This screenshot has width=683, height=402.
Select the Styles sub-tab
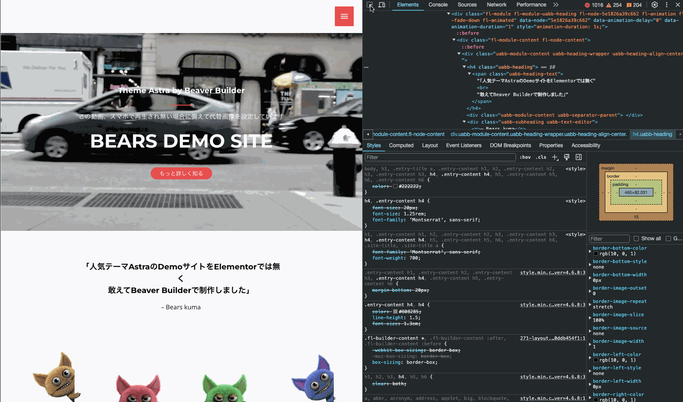click(373, 145)
